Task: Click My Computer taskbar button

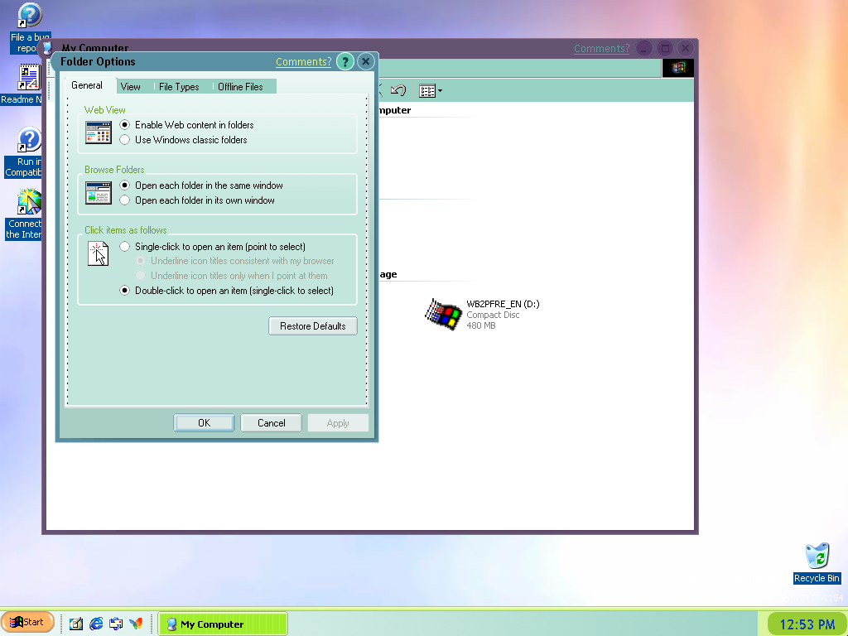Action: [223, 624]
